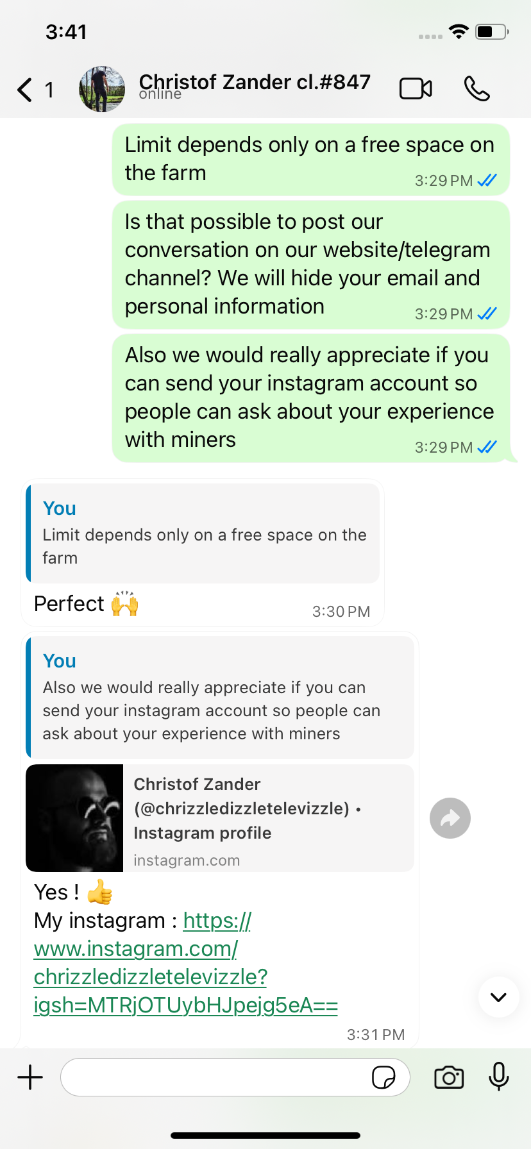
Task: Start a voice call with the contact
Action: pos(476,88)
